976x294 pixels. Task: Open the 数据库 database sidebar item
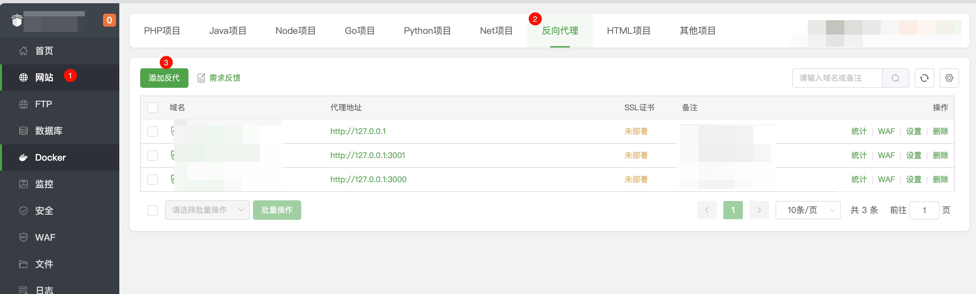tap(60, 131)
